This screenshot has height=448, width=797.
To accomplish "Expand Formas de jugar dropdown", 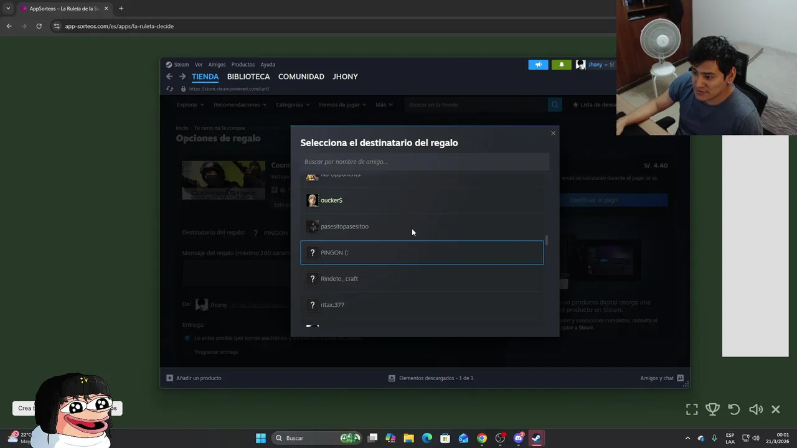I will pyautogui.click(x=342, y=105).
